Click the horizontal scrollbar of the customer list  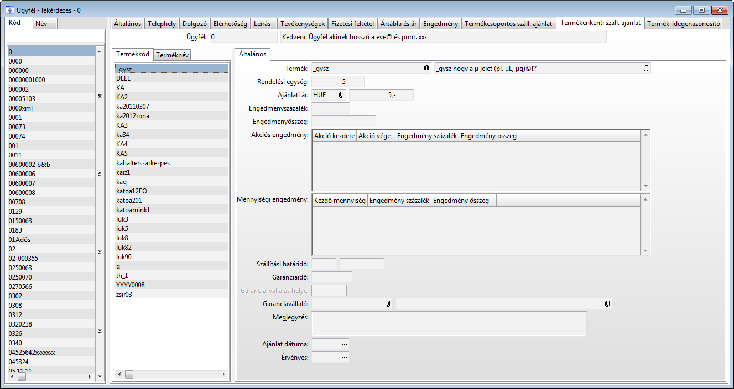tap(51, 376)
